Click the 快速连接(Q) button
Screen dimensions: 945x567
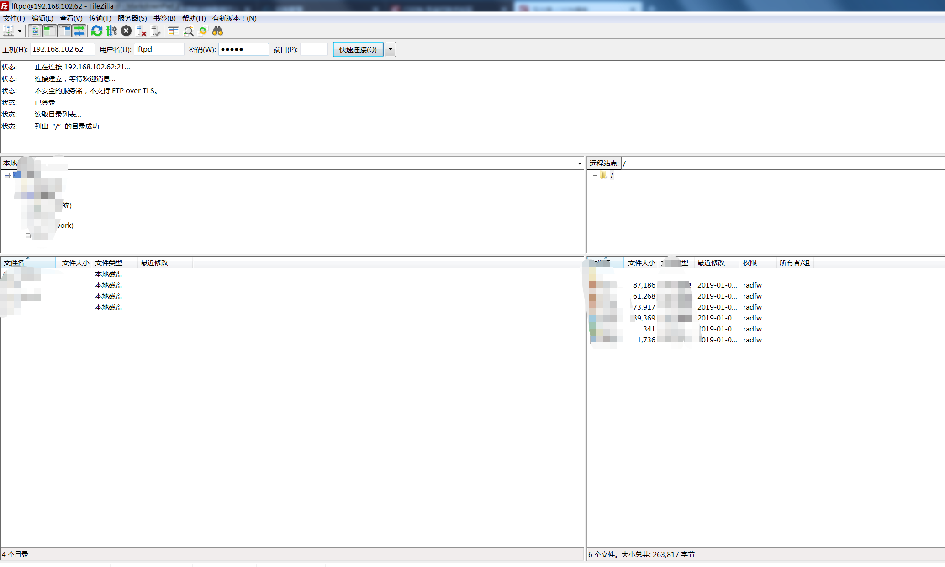358,49
